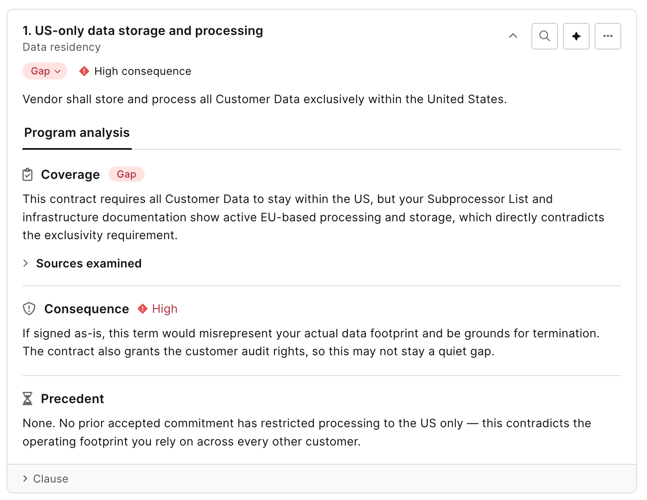
Task: Click the red diamond beside High
Action: pos(143,309)
